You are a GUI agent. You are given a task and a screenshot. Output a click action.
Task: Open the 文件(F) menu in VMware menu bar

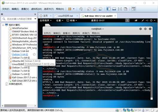6,9
